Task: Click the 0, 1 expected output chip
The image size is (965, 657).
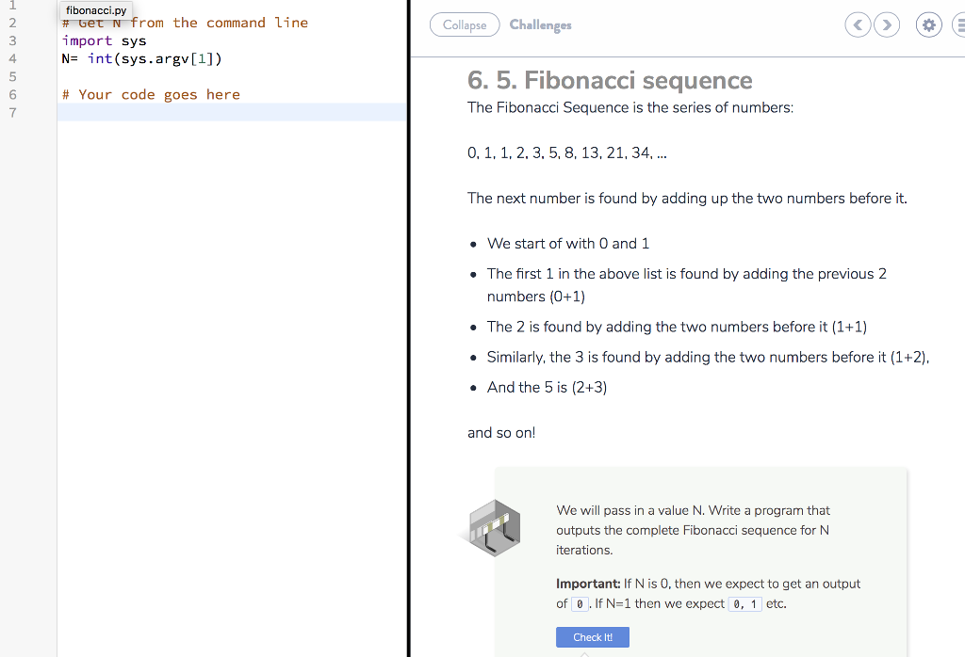Action: [744, 603]
